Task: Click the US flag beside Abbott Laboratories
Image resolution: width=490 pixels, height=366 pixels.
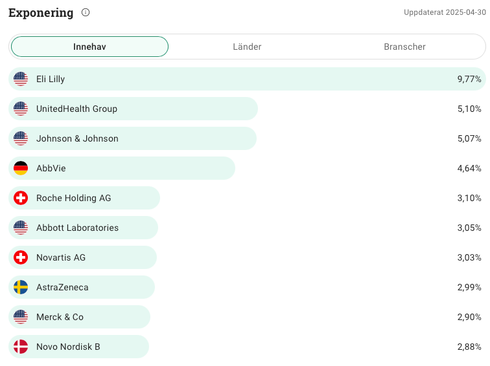Action: 21,228
